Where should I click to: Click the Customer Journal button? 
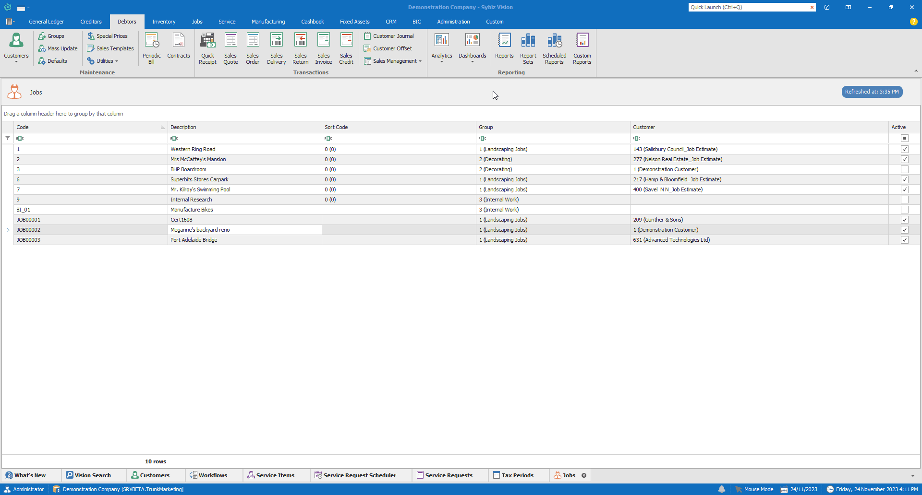click(x=389, y=36)
